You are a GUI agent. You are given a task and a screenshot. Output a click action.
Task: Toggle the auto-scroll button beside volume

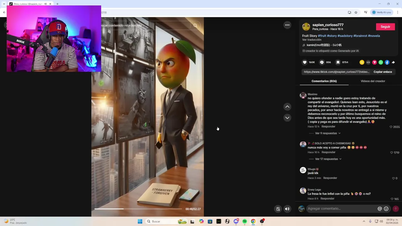pos(278,209)
